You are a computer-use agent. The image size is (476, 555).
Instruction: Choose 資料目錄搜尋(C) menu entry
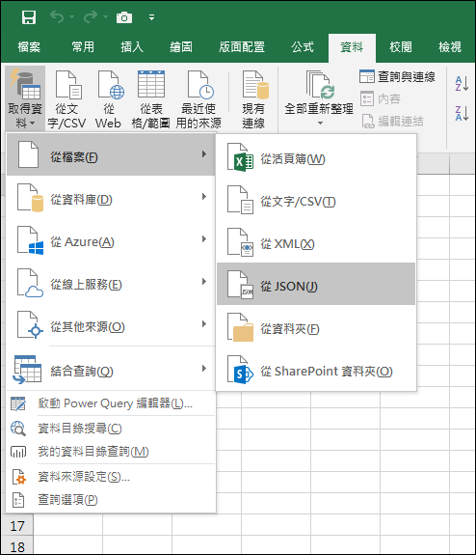click(111, 429)
